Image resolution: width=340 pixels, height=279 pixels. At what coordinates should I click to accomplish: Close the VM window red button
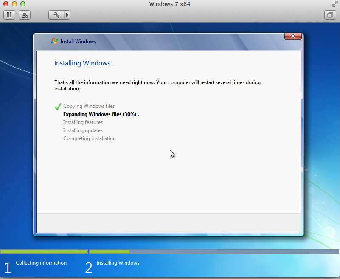[6, 4]
